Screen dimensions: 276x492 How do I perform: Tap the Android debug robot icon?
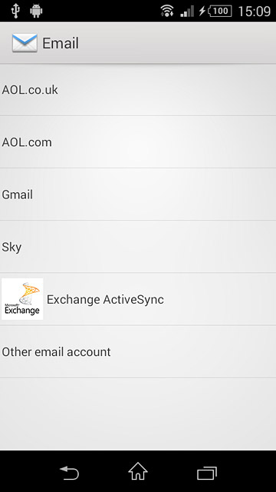(x=36, y=12)
